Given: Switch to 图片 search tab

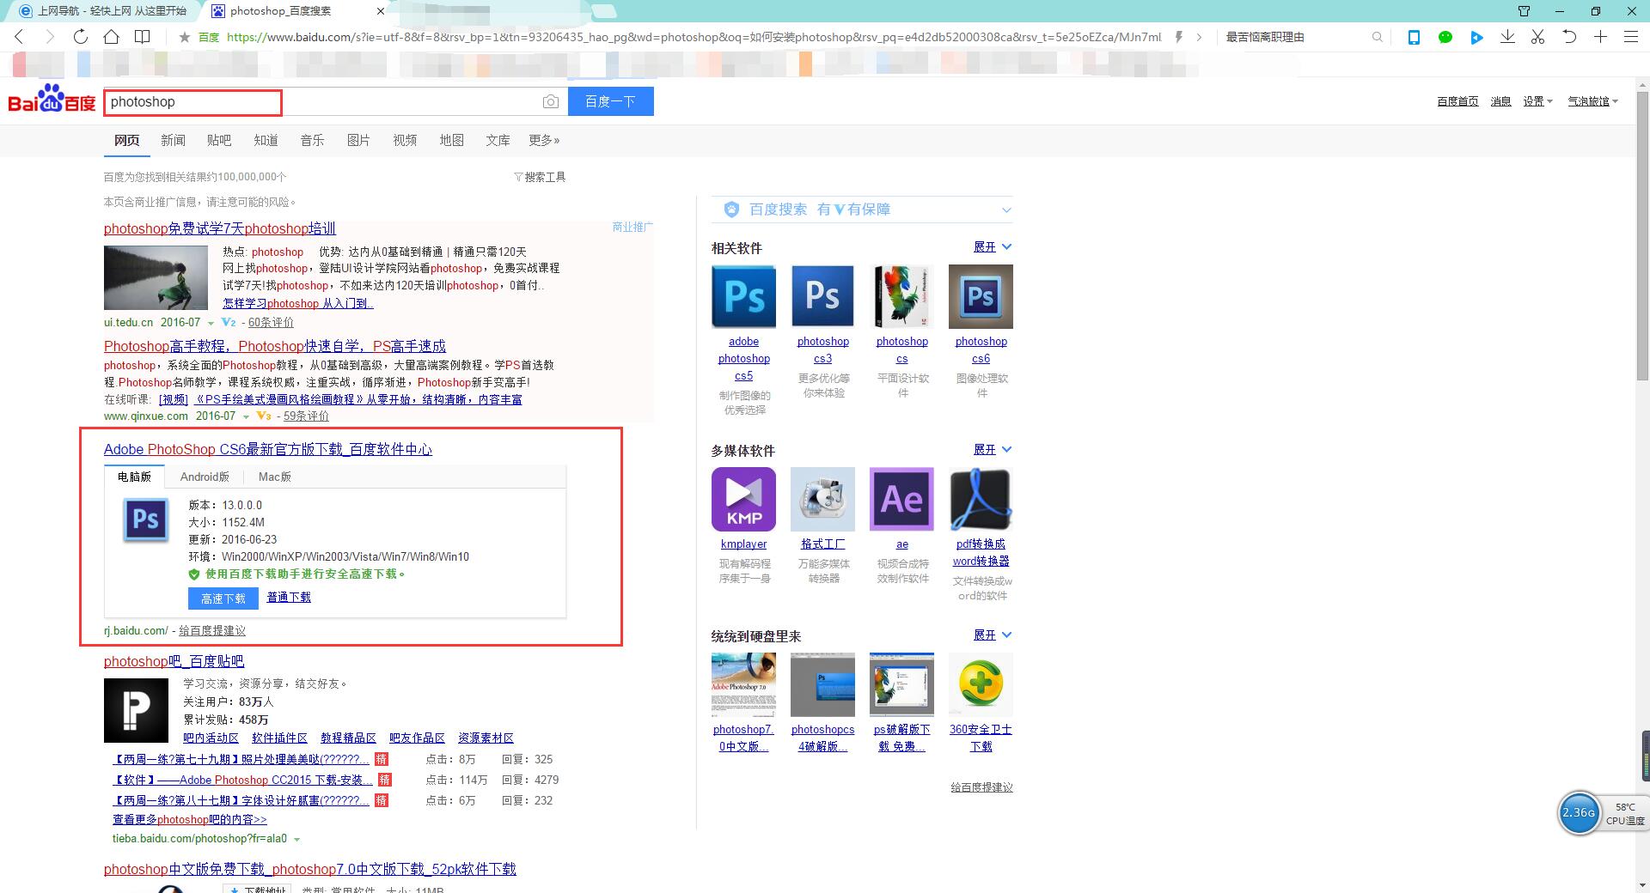Looking at the screenshot, I should click(x=358, y=140).
